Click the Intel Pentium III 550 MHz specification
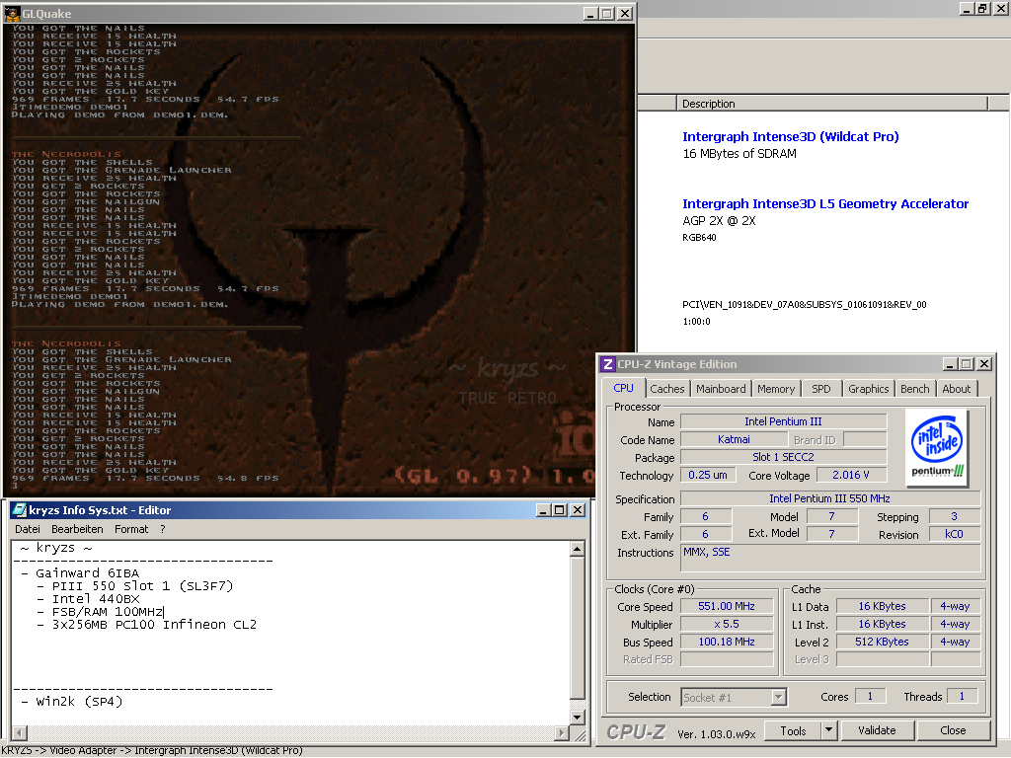 coord(829,498)
